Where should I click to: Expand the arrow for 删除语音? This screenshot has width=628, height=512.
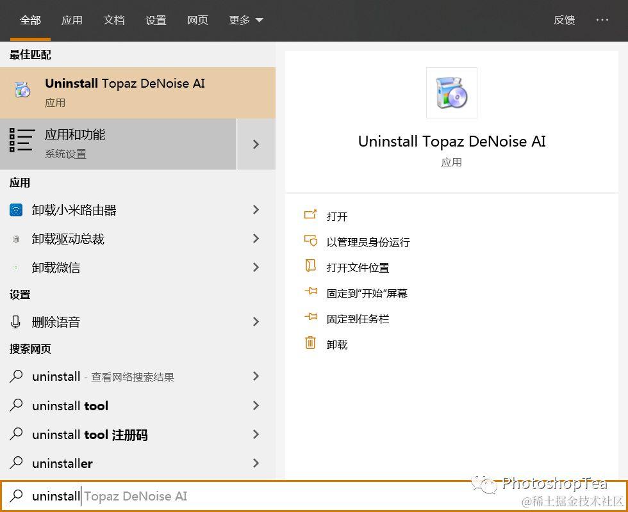(x=256, y=321)
